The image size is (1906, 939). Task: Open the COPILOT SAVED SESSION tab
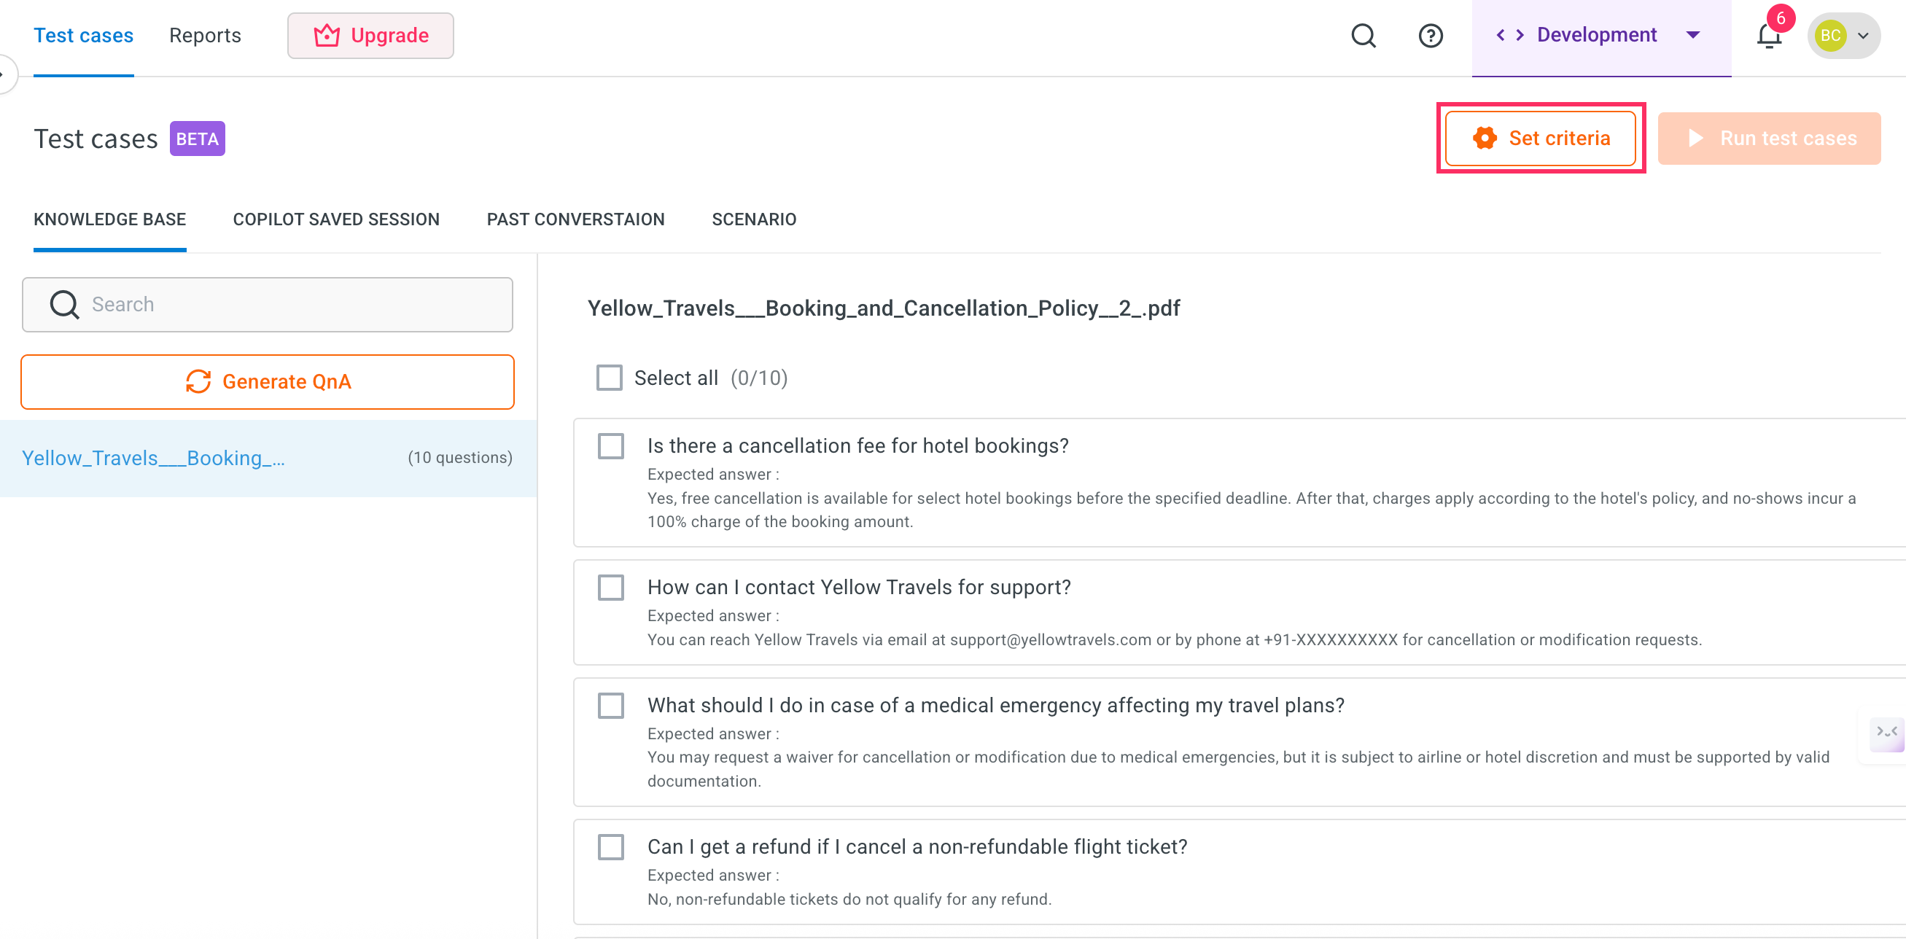pyautogui.click(x=336, y=219)
